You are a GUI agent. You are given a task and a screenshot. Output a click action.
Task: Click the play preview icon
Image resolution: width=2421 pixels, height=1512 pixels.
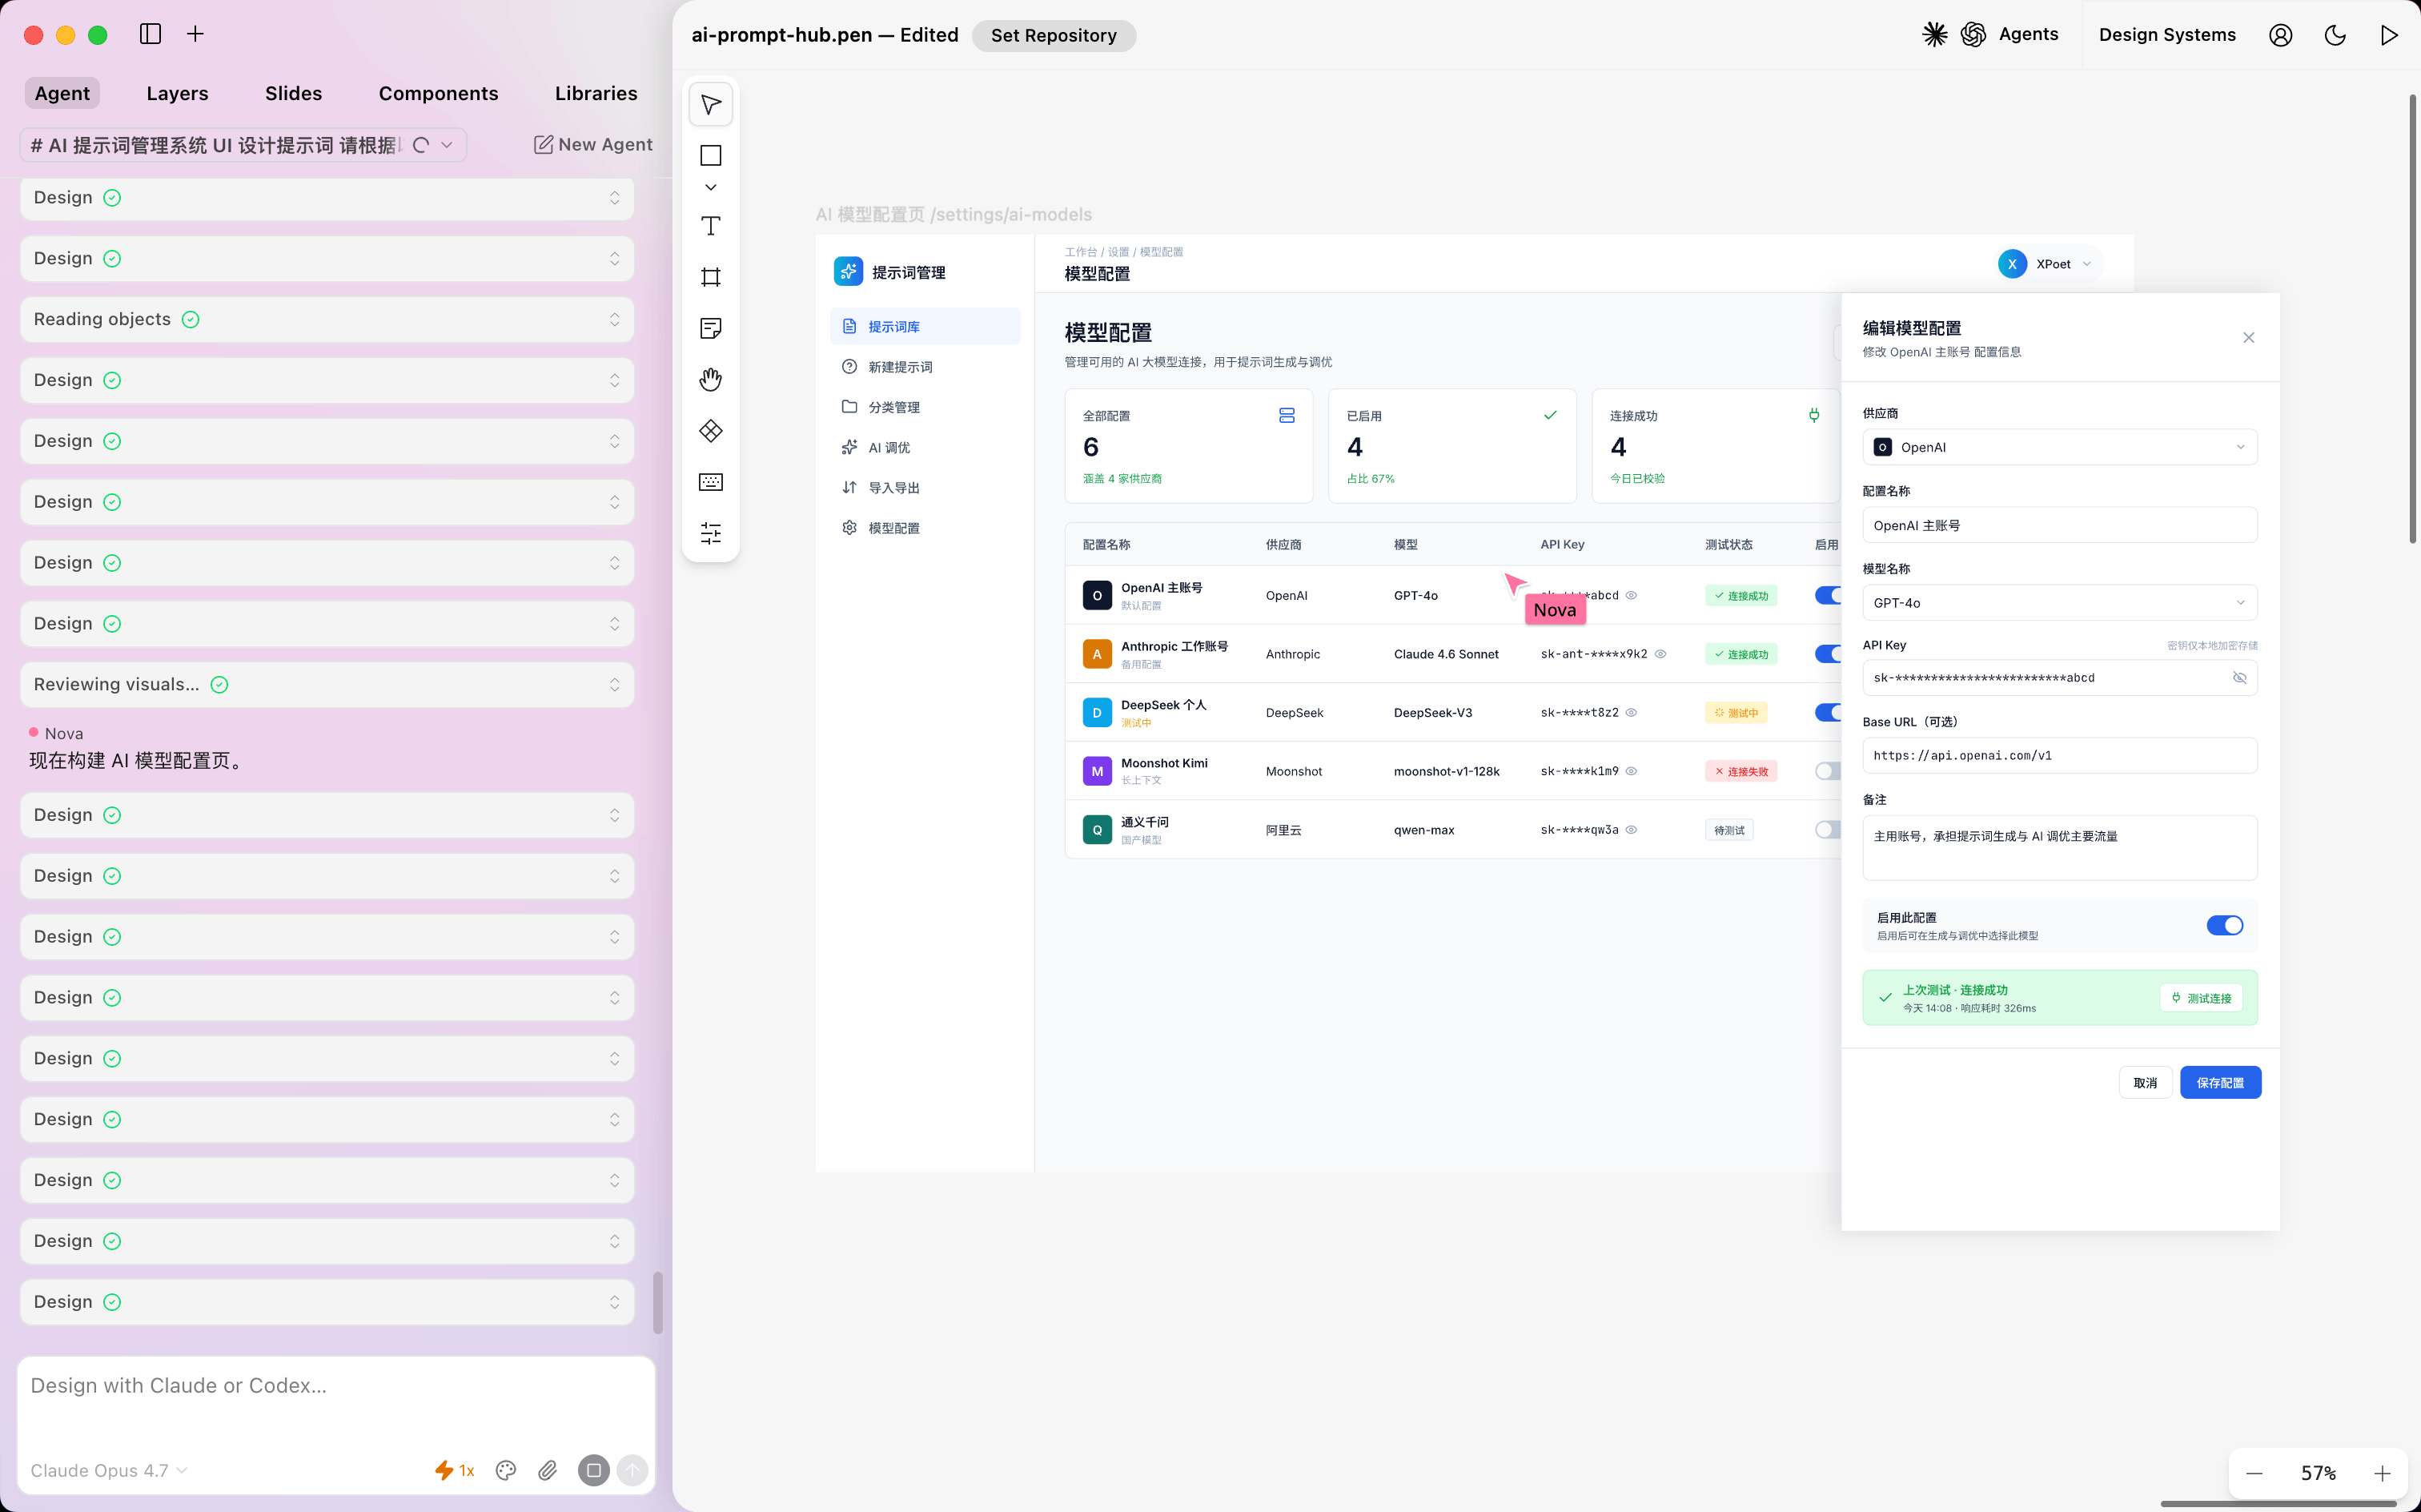(x=2389, y=35)
